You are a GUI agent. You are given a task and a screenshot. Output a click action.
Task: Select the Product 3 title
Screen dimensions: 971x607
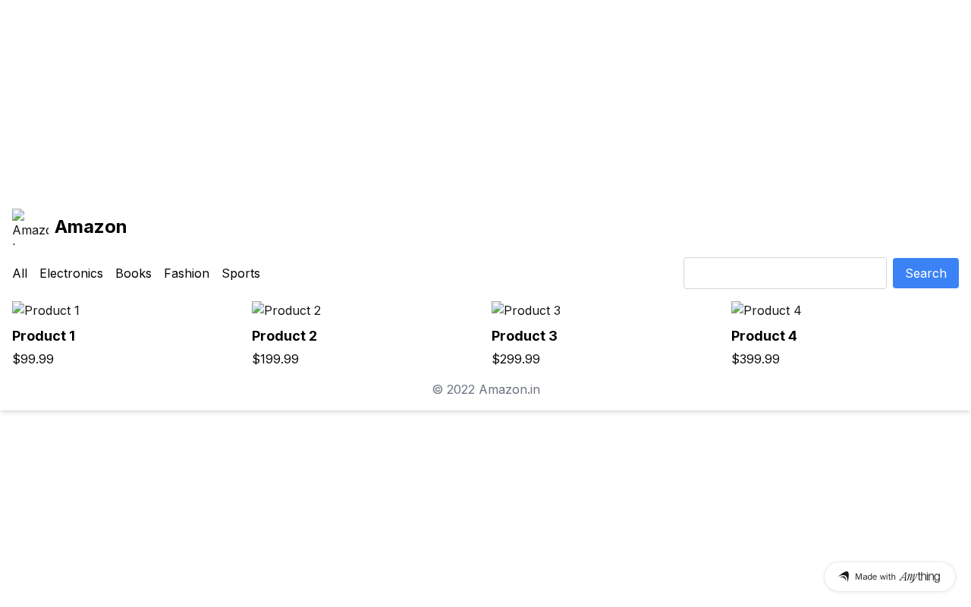(x=524, y=336)
